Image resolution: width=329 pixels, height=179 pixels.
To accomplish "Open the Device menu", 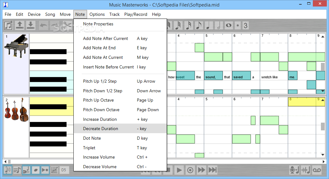I will point(34,15).
